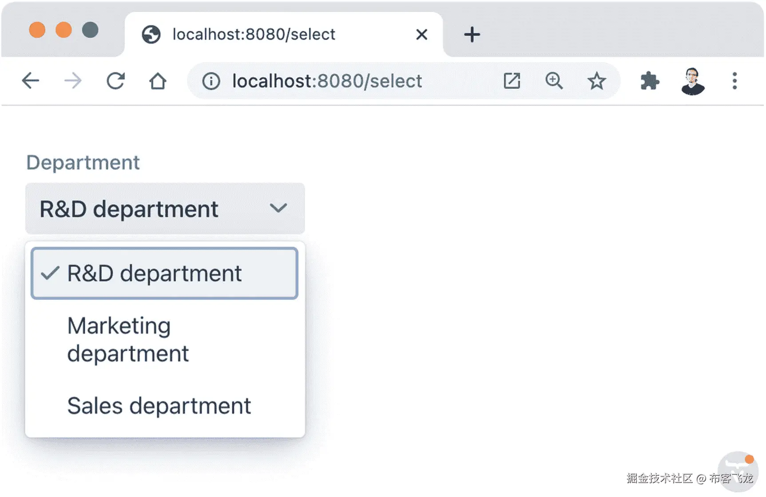Click the zoom magnifier icon in address bar

pos(554,81)
